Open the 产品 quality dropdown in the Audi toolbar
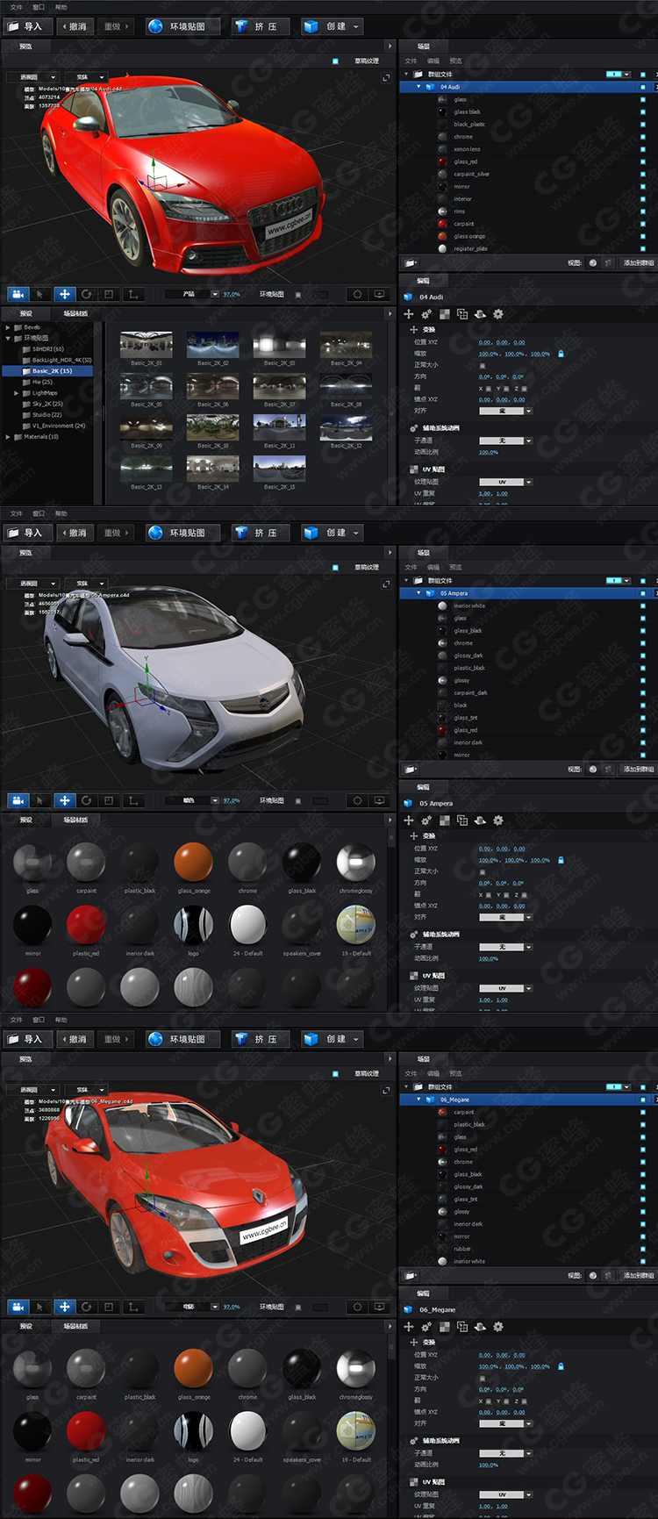658x1519 pixels. tap(191, 294)
